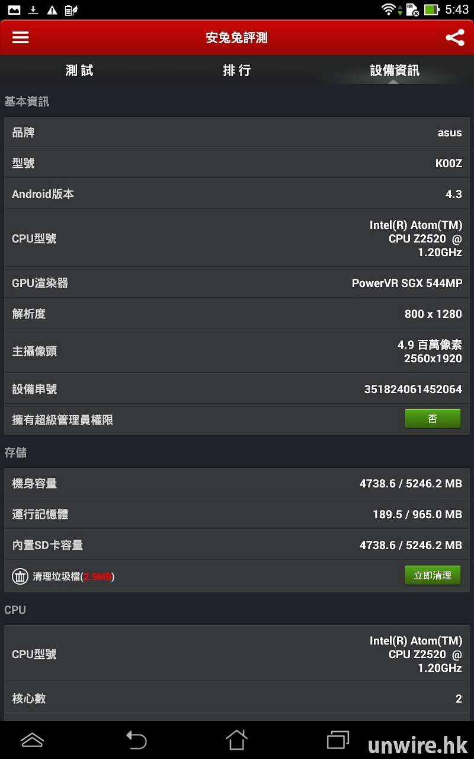Go to the Android home screen
Viewport: 474px width, 759px height.
pyautogui.click(x=236, y=739)
